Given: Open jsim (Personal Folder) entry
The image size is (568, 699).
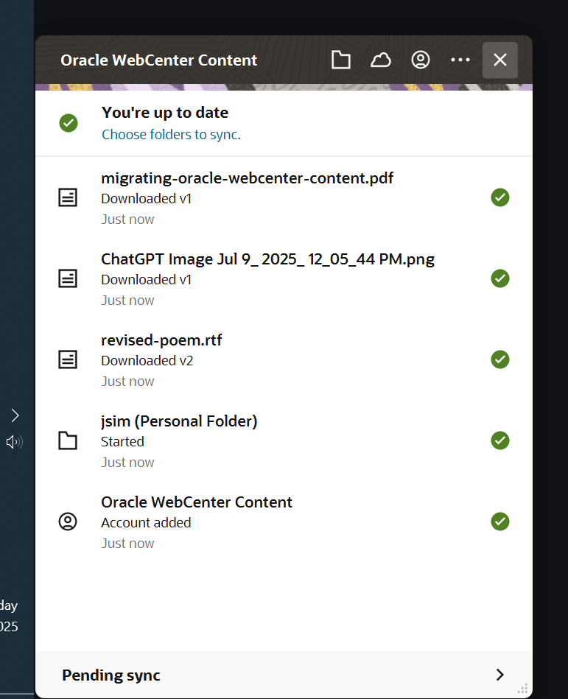Looking at the screenshot, I should [x=284, y=441].
